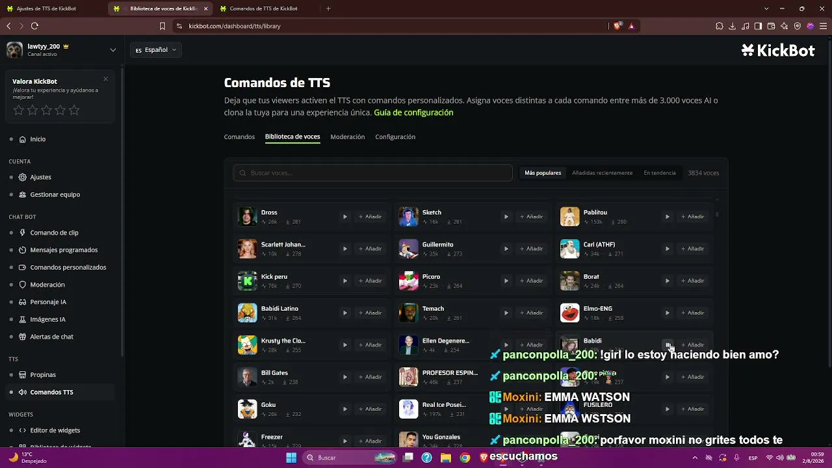The height and width of the screenshot is (468, 832).
Task: Open Google Chrome from the taskbar
Action: point(465,458)
